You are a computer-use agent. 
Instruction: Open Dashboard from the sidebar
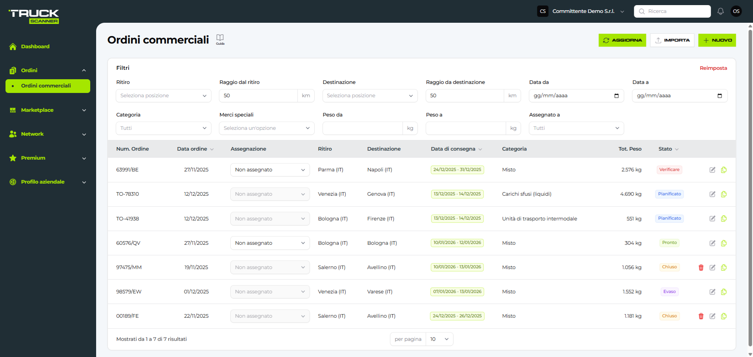[35, 47]
